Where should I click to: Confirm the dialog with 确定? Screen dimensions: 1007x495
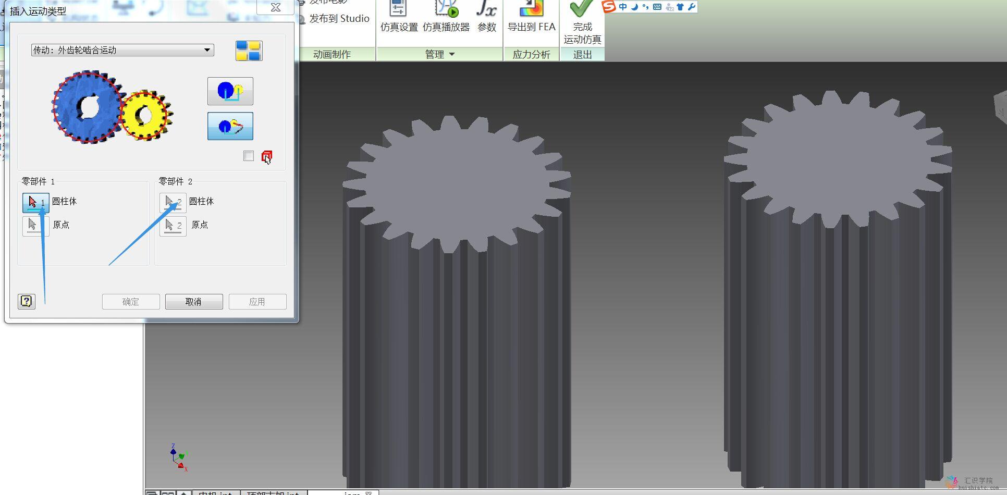click(131, 302)
